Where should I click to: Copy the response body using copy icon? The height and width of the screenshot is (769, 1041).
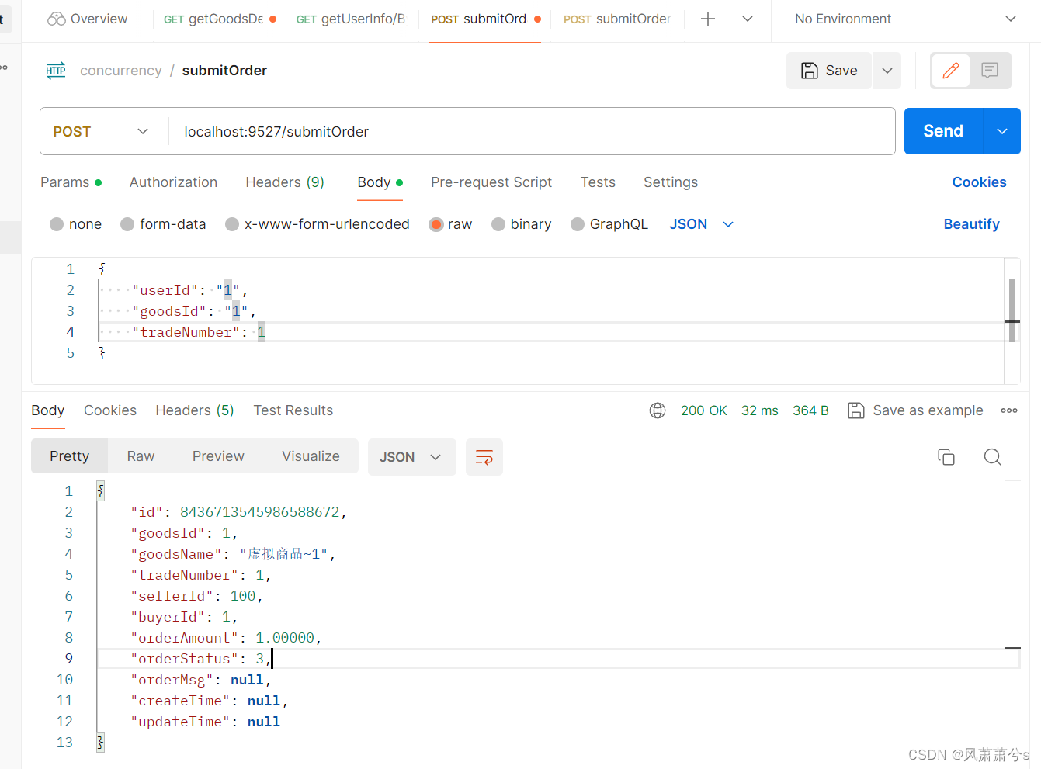[946, 457]
